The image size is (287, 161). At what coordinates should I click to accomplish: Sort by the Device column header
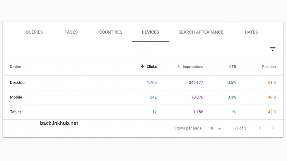coord(15,67)
